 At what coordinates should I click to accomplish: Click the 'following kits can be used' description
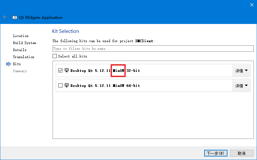(104, 41)
